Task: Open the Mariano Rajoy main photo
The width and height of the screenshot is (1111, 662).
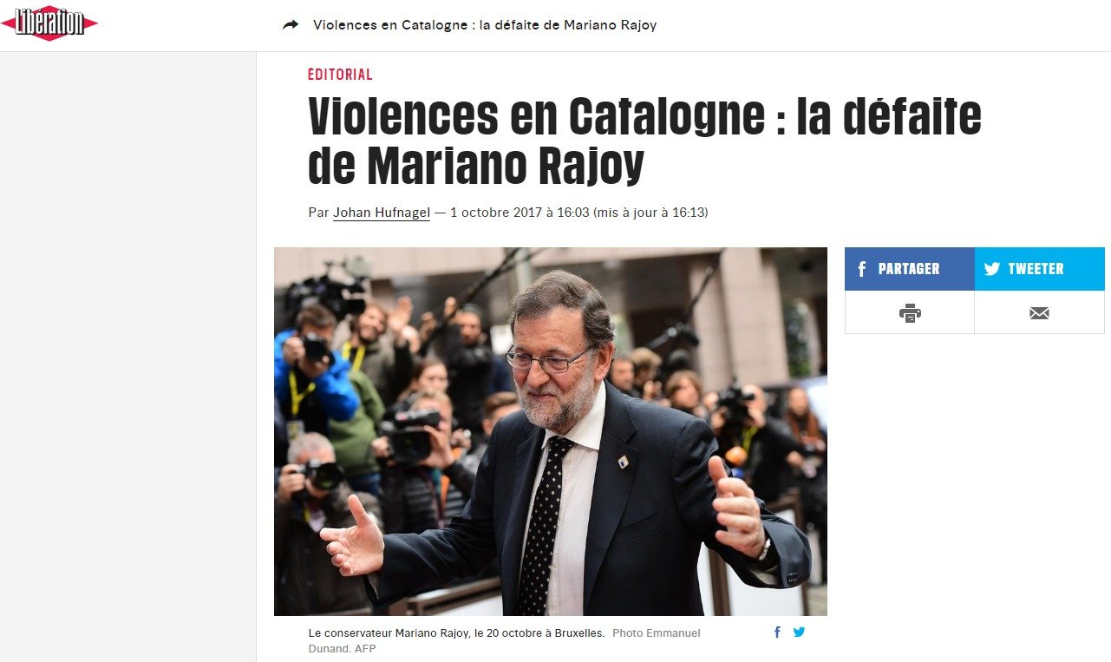Action: pos(551,431)
